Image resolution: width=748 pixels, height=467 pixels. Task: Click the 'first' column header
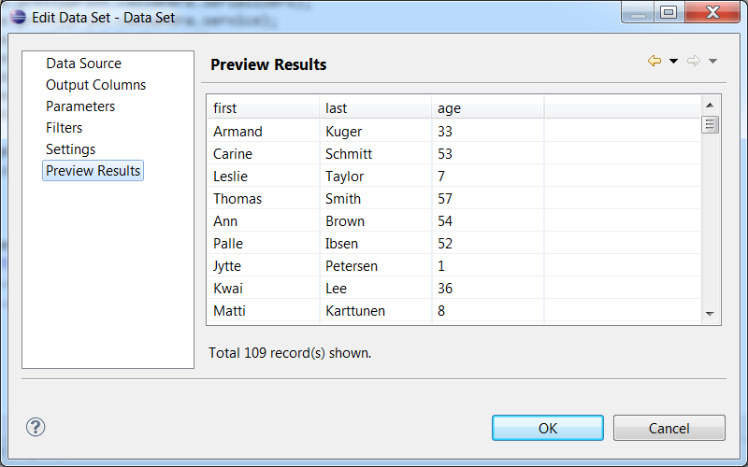point(262,108)
